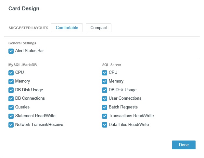Viewport: 204px width, 158px height.
Task: Uncheck DB Connections
Action: click(x=11, y=99)
